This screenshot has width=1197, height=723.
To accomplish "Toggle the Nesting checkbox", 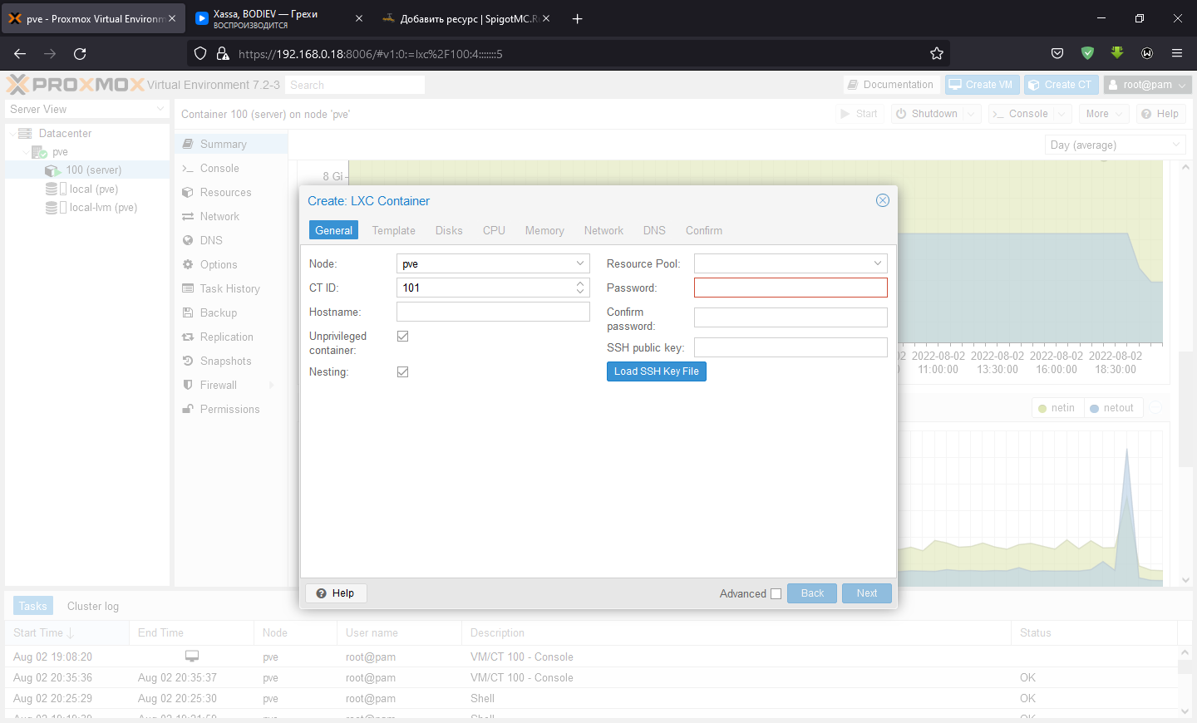I will pos(403,372).
